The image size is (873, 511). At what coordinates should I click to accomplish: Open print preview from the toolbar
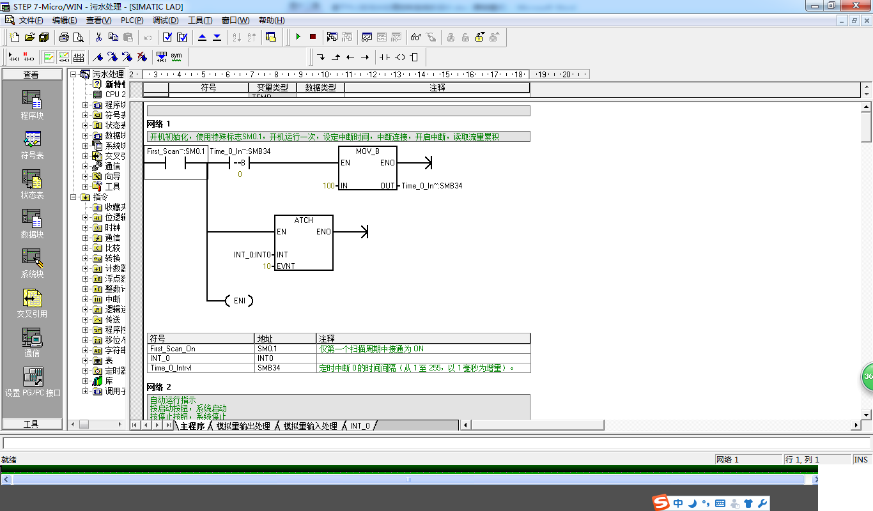tap(78, 37)
